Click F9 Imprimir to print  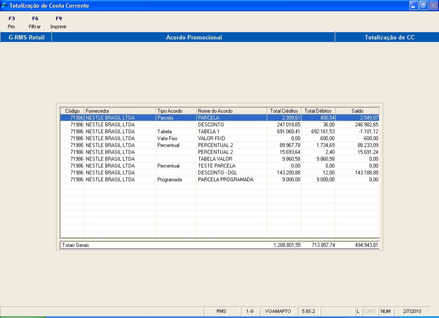tap(58, 22)
